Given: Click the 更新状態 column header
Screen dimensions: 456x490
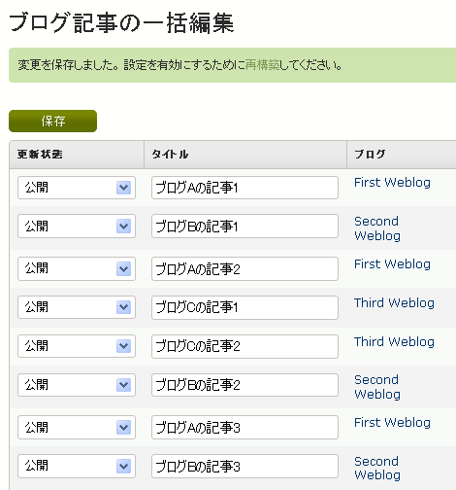Looking at the screenshot, I should click(40, 155).
